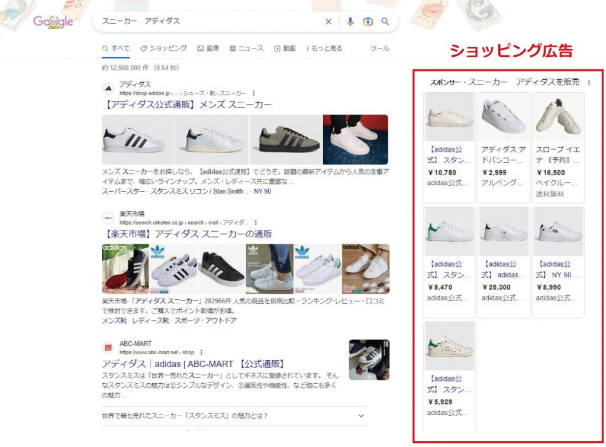Image resolution: width=606 pixels, height=447 pixels.
Task: Expand 世界で最も売れたスニーカー「スタンスミス」の魅力とは？ question
Action: point(234,416)
